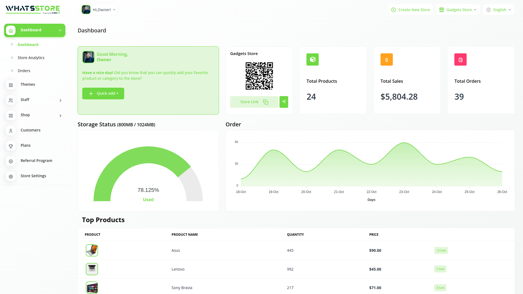Open the English language dropdown
Image resolution: width=523 pixels, height=294 pixels.
coord(499,10)
